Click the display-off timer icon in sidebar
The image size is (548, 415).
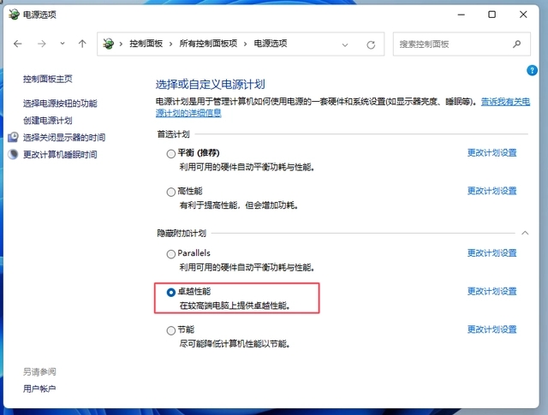click(x=13, y=137)
